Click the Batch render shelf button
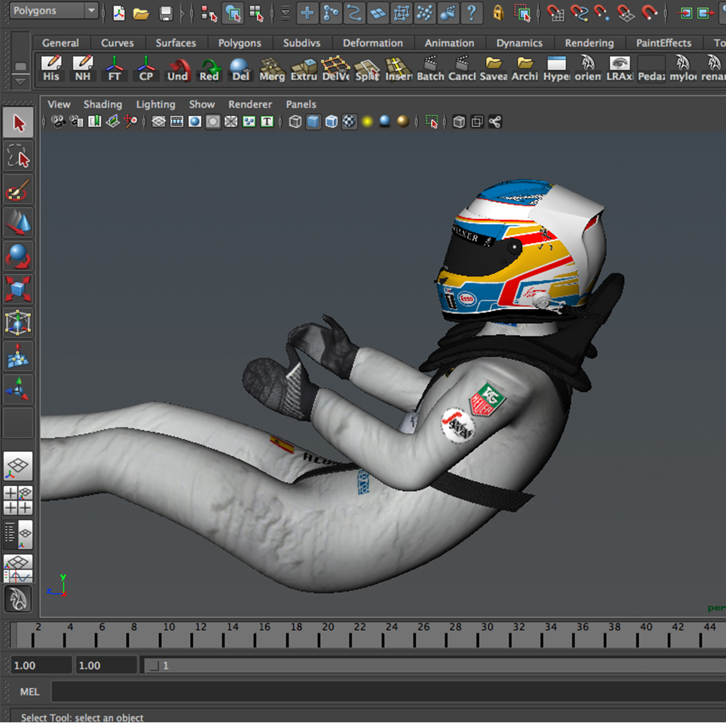Screen dimensions: 726x726 click(430, 68)
